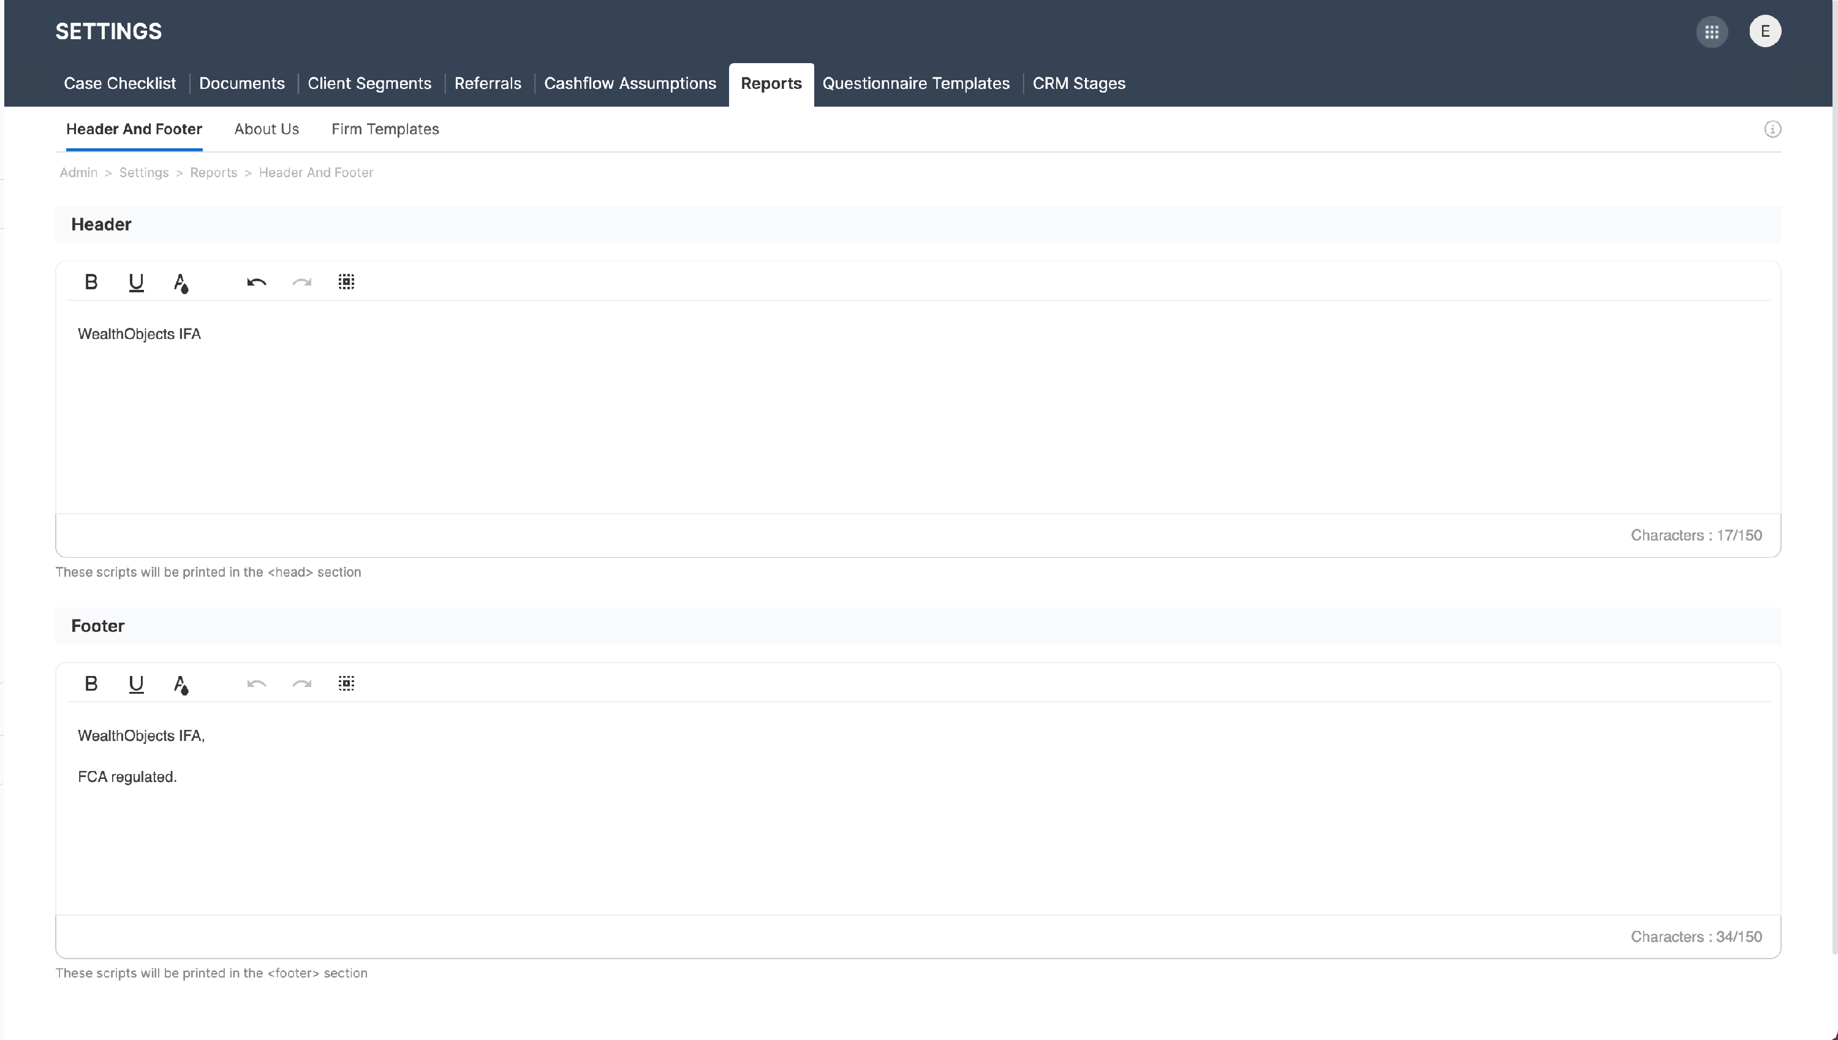
Task: Click the 'FCA regulated.' footer line
Action: [x=127, y=777]
